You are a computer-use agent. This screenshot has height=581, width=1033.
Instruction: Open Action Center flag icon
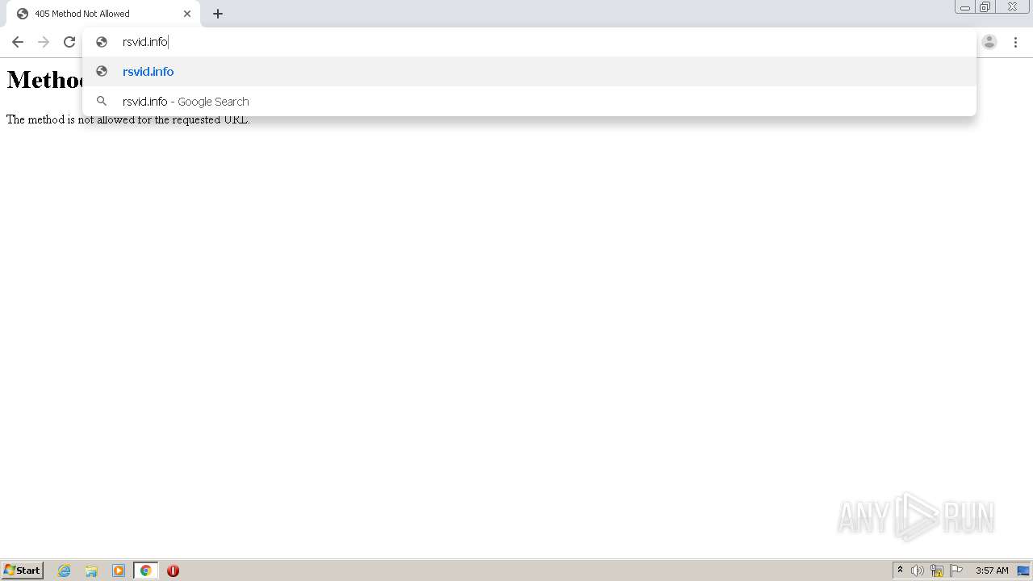point(956,571)
